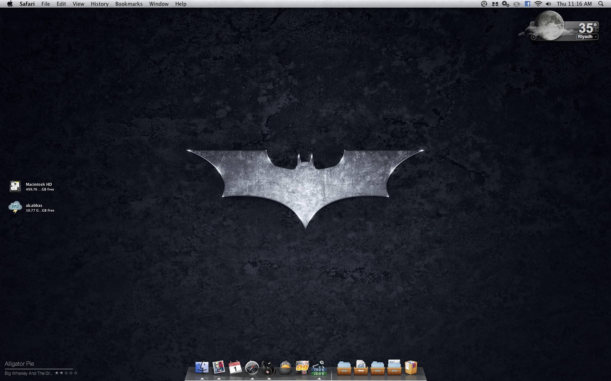Open the Riyadh city dropdown in weather widget
611x381 pixels.
click(x=587, y=37)
